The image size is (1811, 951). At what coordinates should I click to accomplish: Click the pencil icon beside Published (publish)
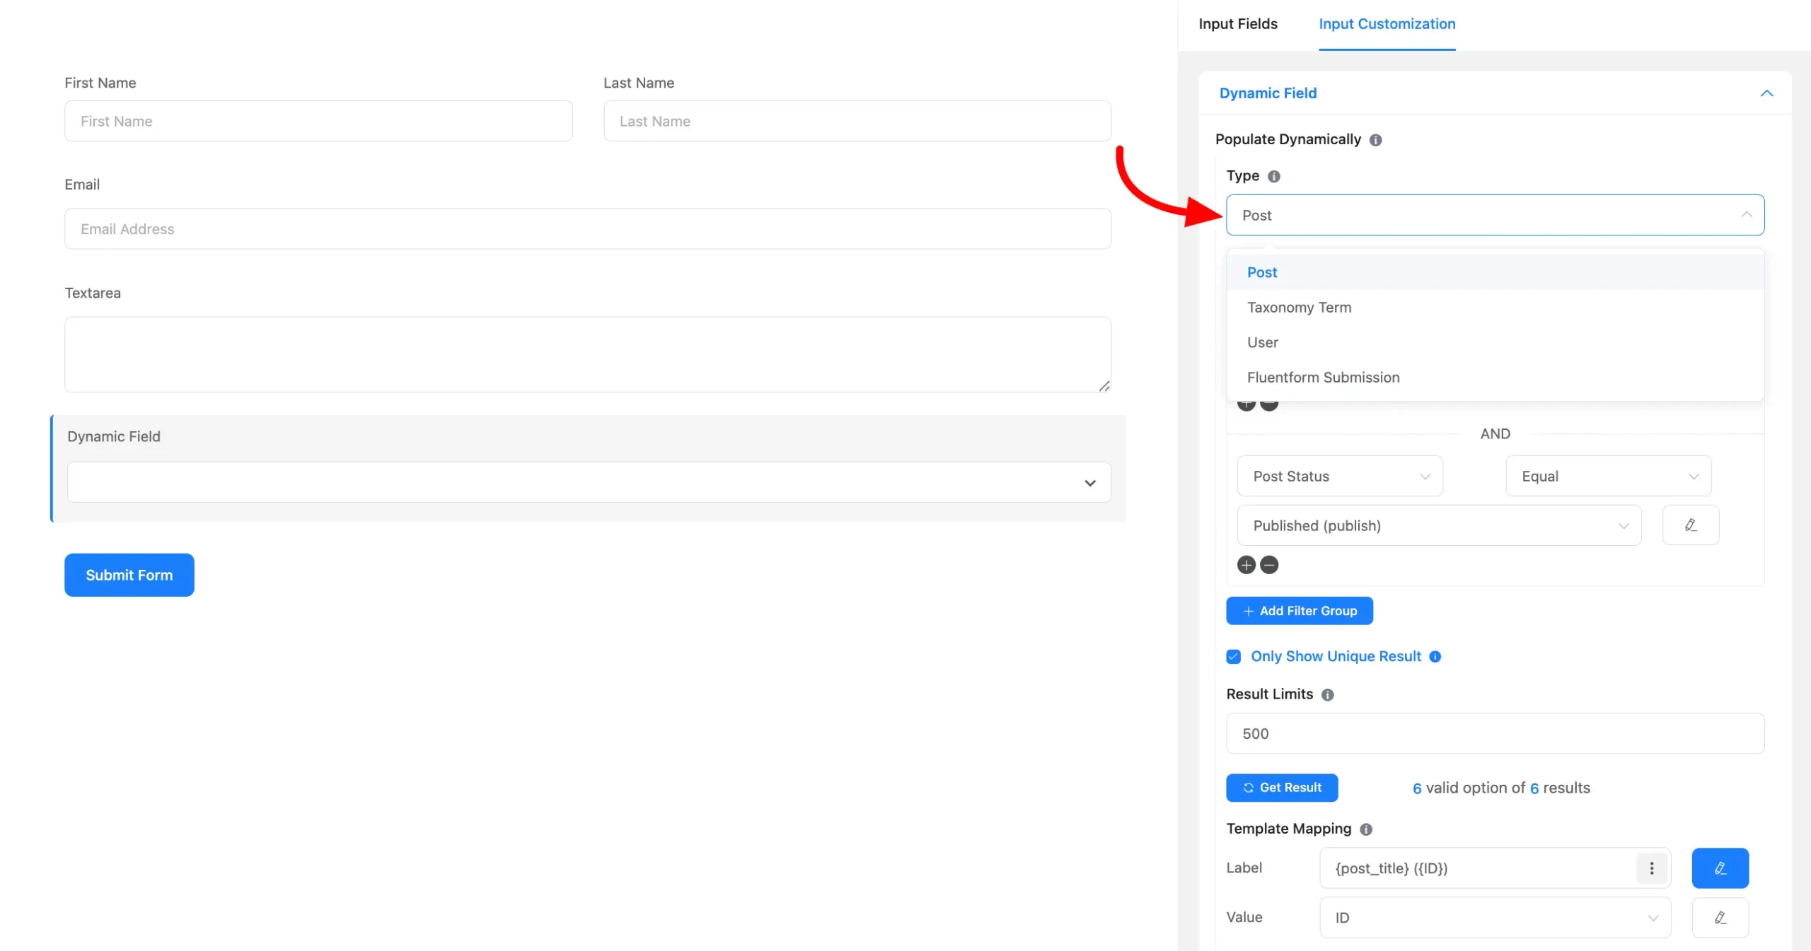[x=1690, y=525]
